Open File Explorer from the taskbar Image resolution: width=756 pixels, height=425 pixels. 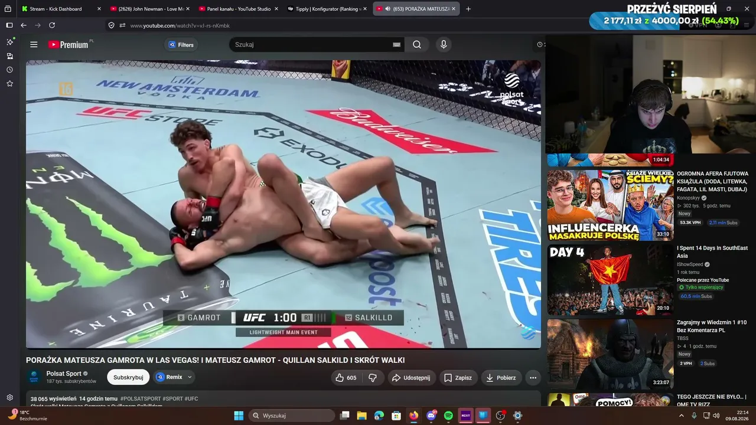click(362, 416)
